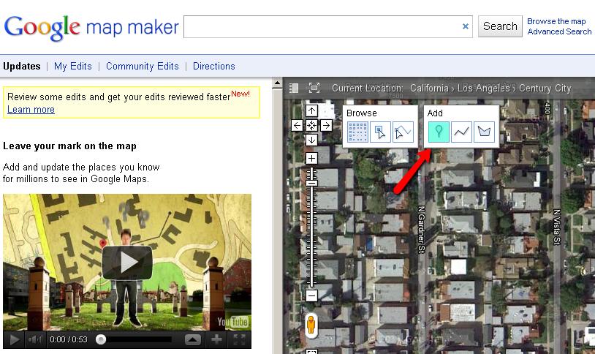The height and width of the screenshot is (354, 595).
Task: Select the Add placemark pin tool
Action: [438, 132]
